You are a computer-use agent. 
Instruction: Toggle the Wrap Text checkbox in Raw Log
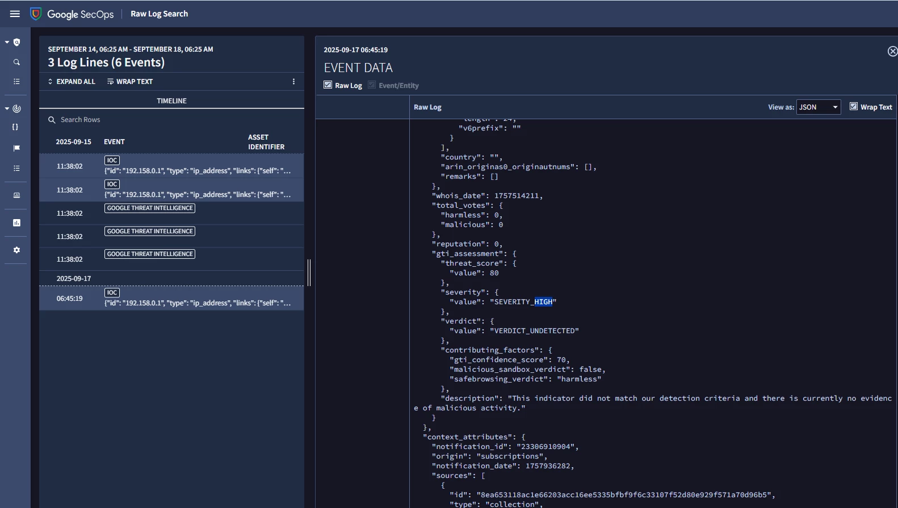[853, 106]
